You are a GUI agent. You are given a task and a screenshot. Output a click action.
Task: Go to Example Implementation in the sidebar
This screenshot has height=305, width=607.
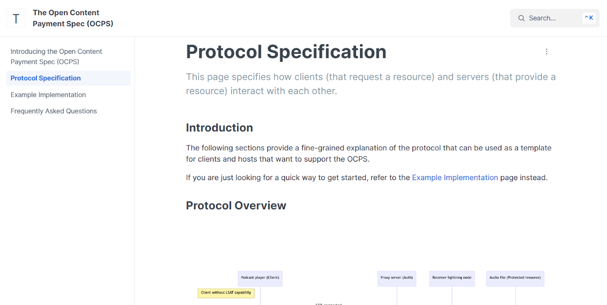48,95
